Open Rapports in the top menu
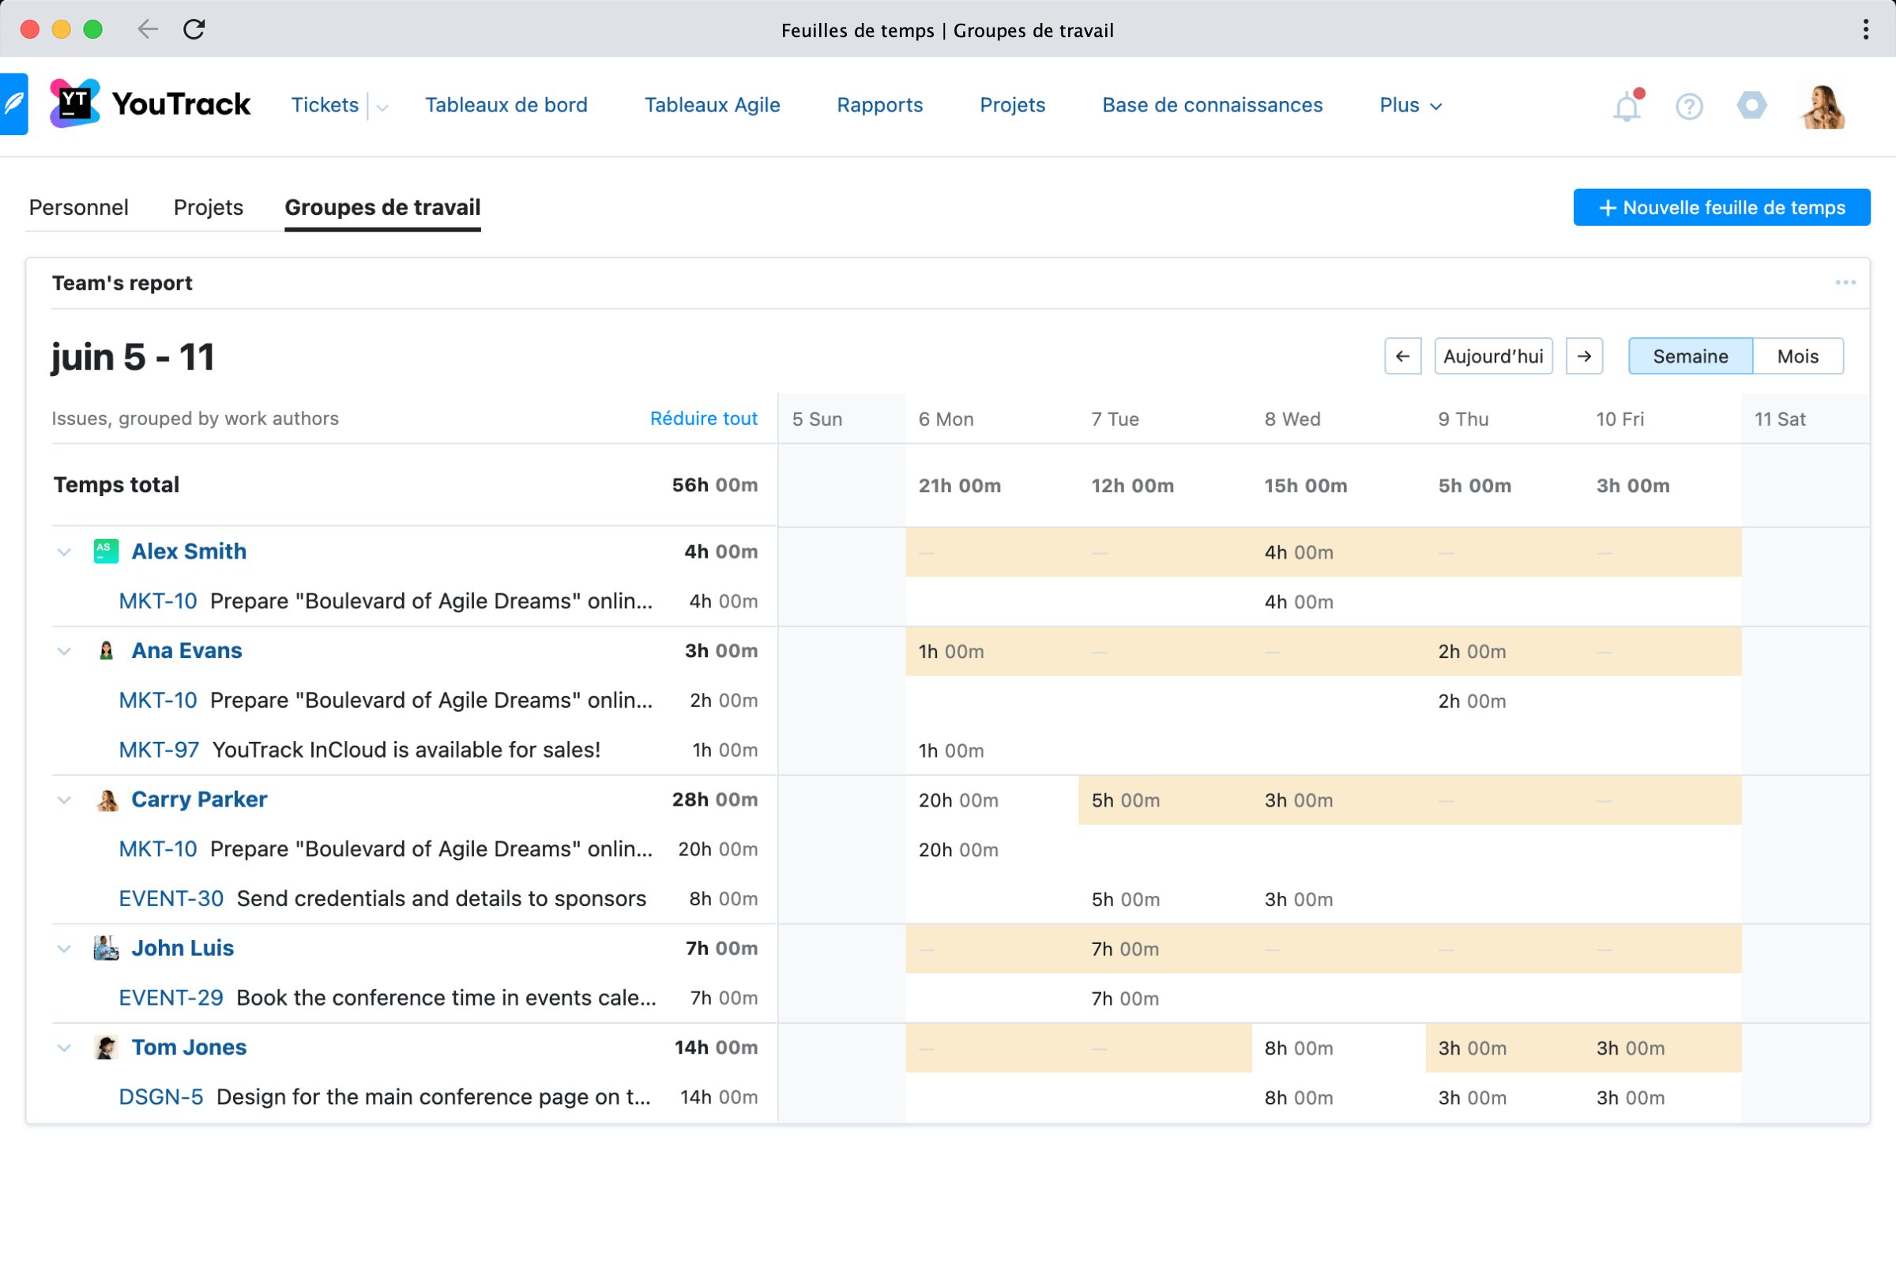This screenshot has height=1264, width=1896. point(879,106)
